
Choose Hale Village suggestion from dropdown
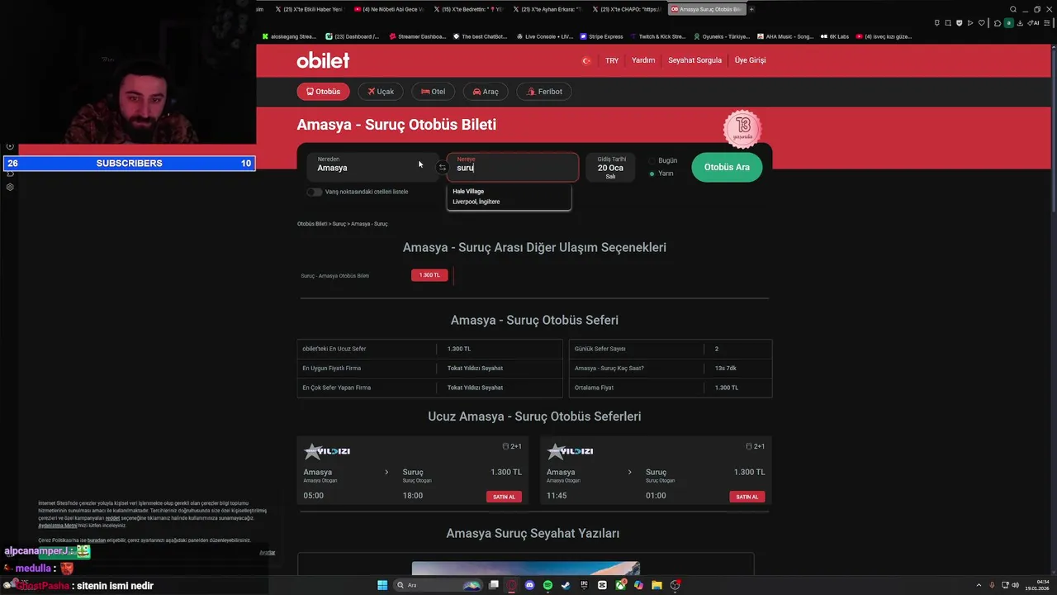[x=509, y=197]
